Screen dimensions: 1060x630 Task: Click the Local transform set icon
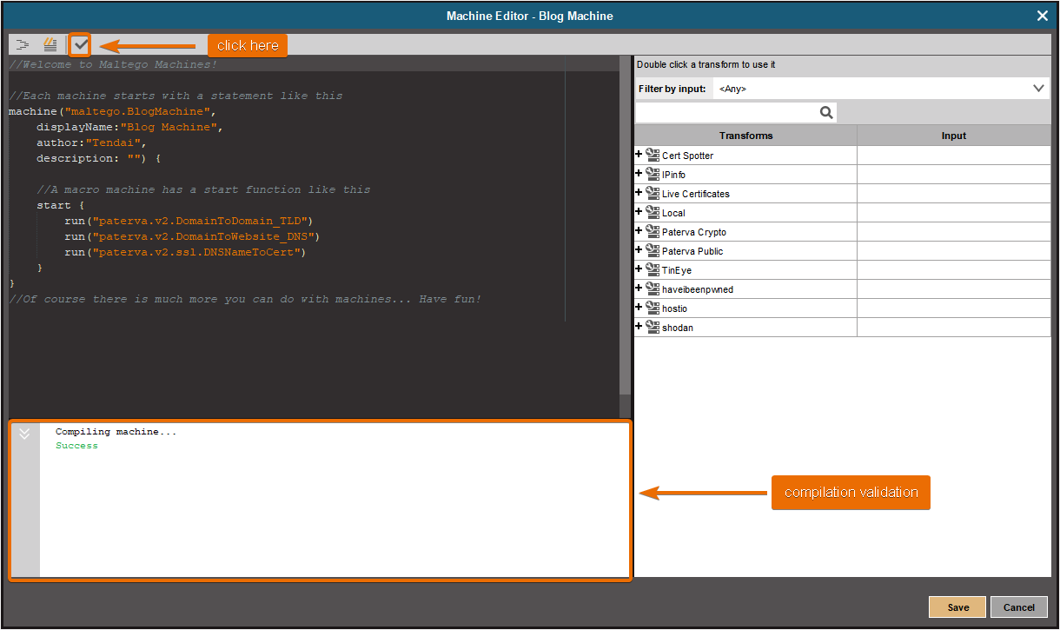(653, 212)
